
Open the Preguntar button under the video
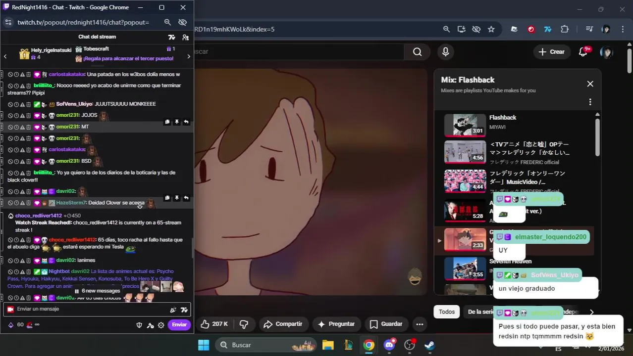(x=336, y=324)
